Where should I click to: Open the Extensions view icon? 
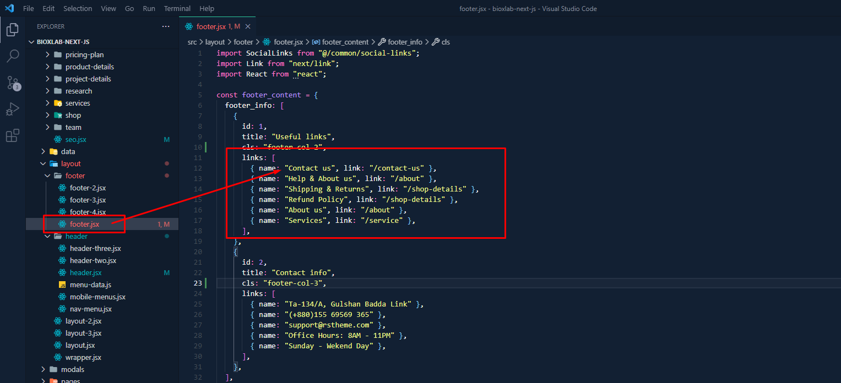(x=12, y=135)
